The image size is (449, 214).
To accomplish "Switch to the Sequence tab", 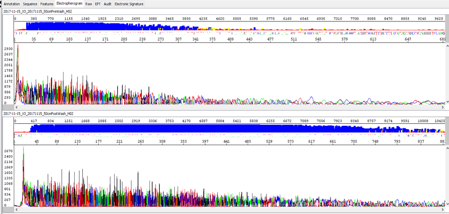I will pos(30,4).
